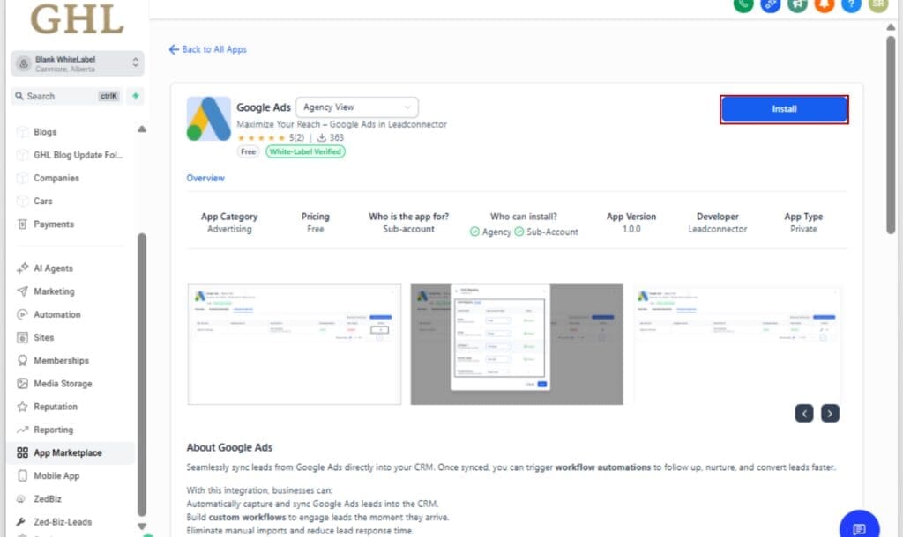Click into the Search field
Viewport: 903px width, 537px height.
[x=66, y=96]
